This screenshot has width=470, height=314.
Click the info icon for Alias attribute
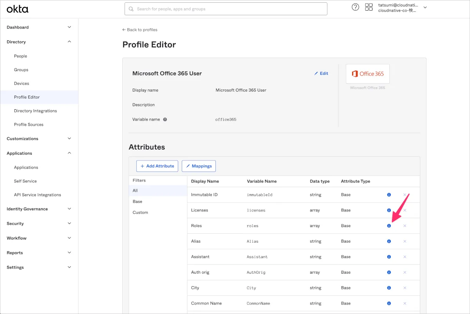point(389,242)
